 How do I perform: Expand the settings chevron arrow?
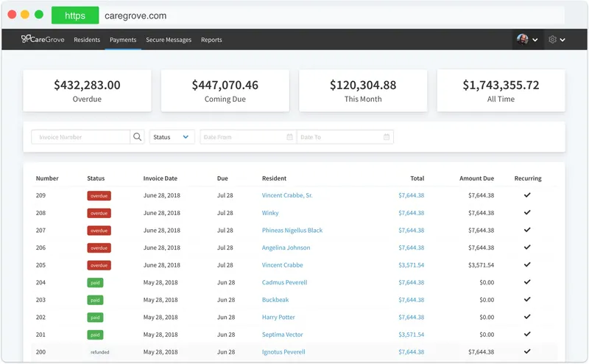pos(562,40)
